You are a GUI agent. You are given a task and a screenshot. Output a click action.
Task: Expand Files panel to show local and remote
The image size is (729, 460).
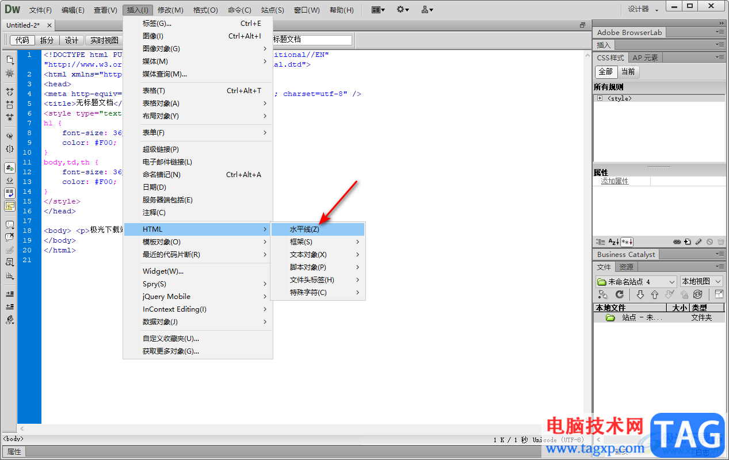pos(719,294)
